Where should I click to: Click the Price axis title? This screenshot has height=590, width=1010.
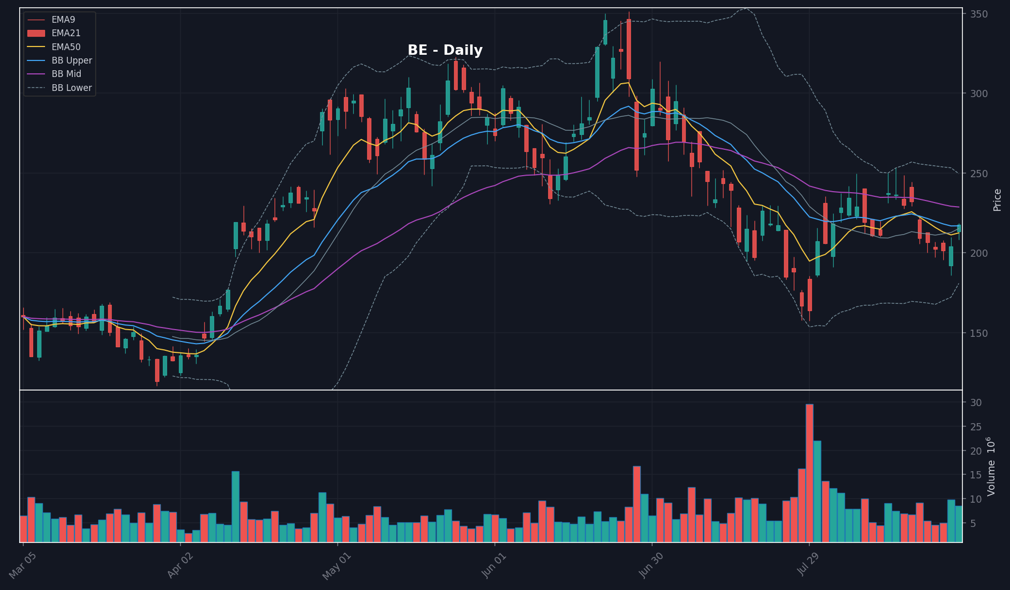(x=997, y=200)
